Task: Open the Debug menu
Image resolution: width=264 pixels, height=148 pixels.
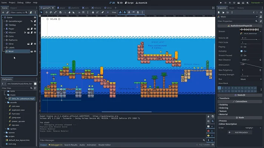Action: (20, 3)
